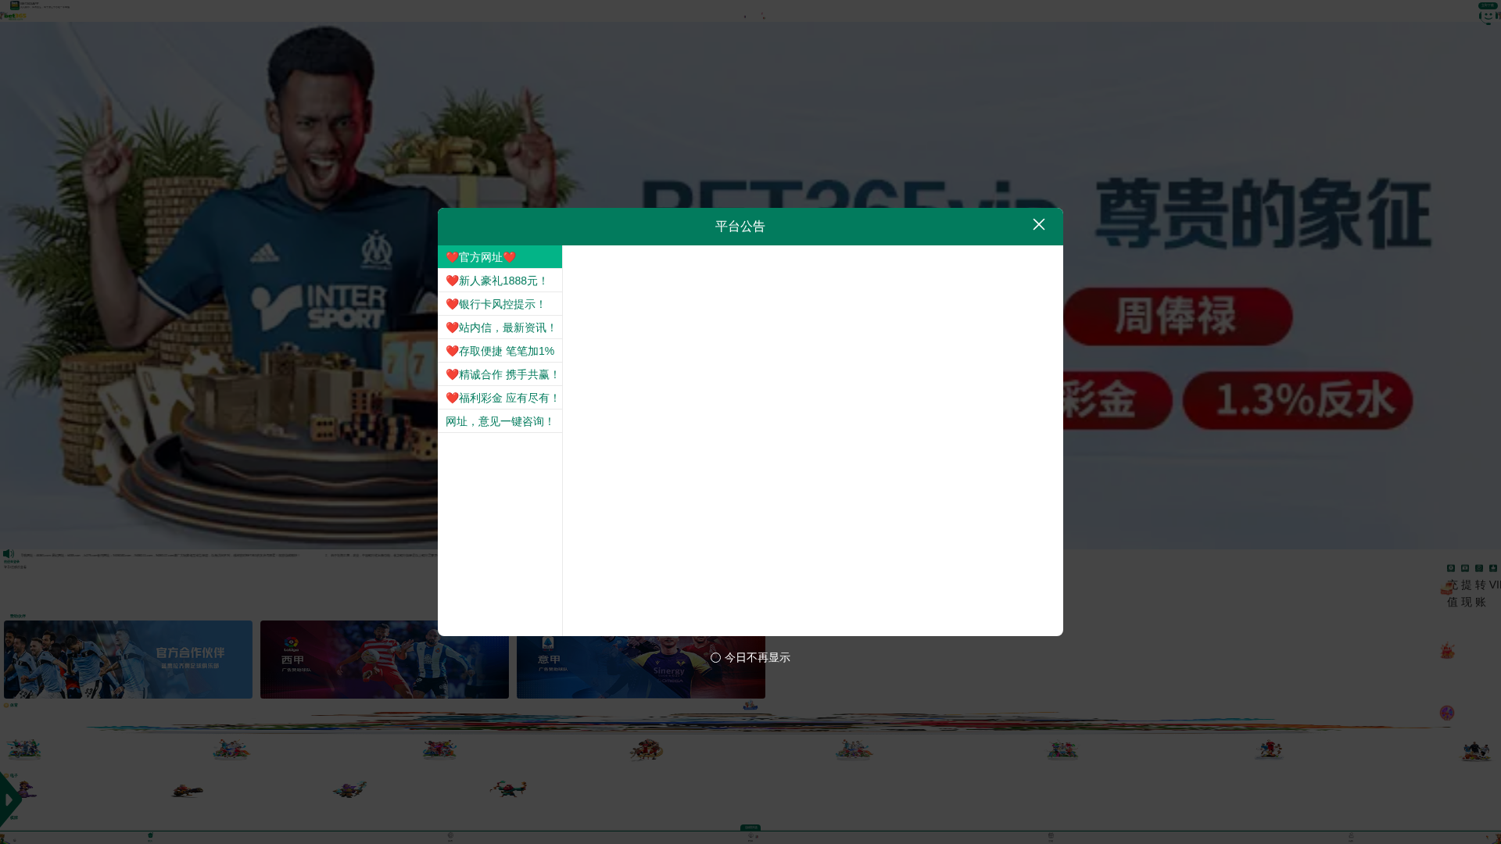Viewport: 1501px width, 844px height.
Task: Open the 站内信，最新资讯 announcement
Action: click(x=500, y=327)
